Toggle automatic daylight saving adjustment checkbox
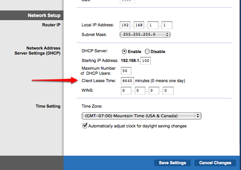 click(85, 125)
